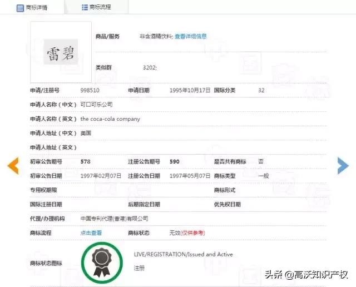The image size is (356, 287).
Task: Select the similar group value 3202;
Action: [150, 68]
